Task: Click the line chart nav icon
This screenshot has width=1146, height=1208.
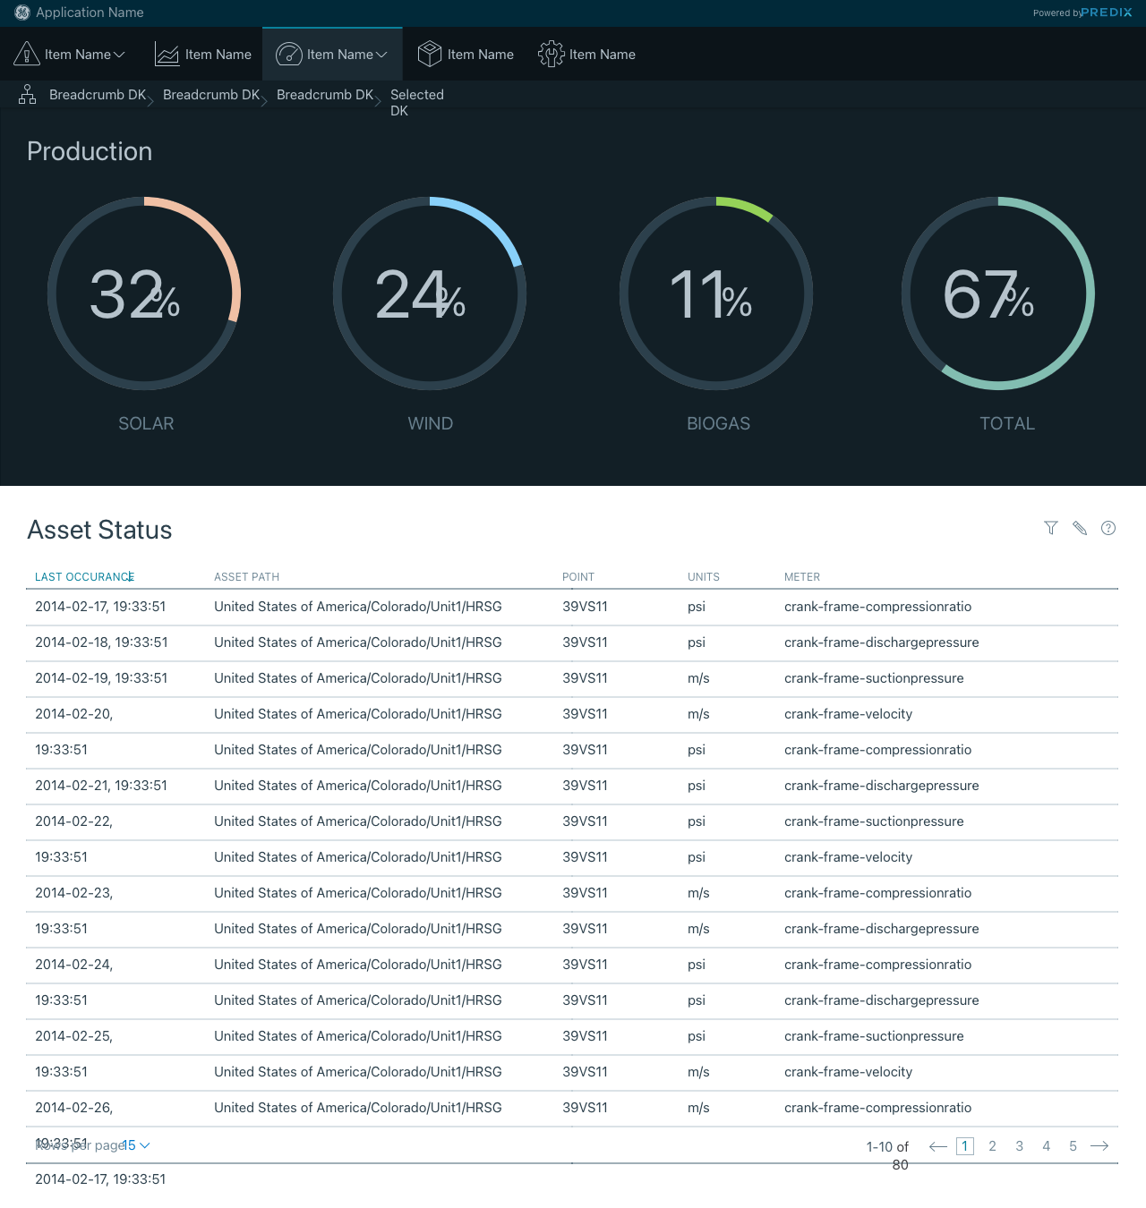Action: click(167, 55)
